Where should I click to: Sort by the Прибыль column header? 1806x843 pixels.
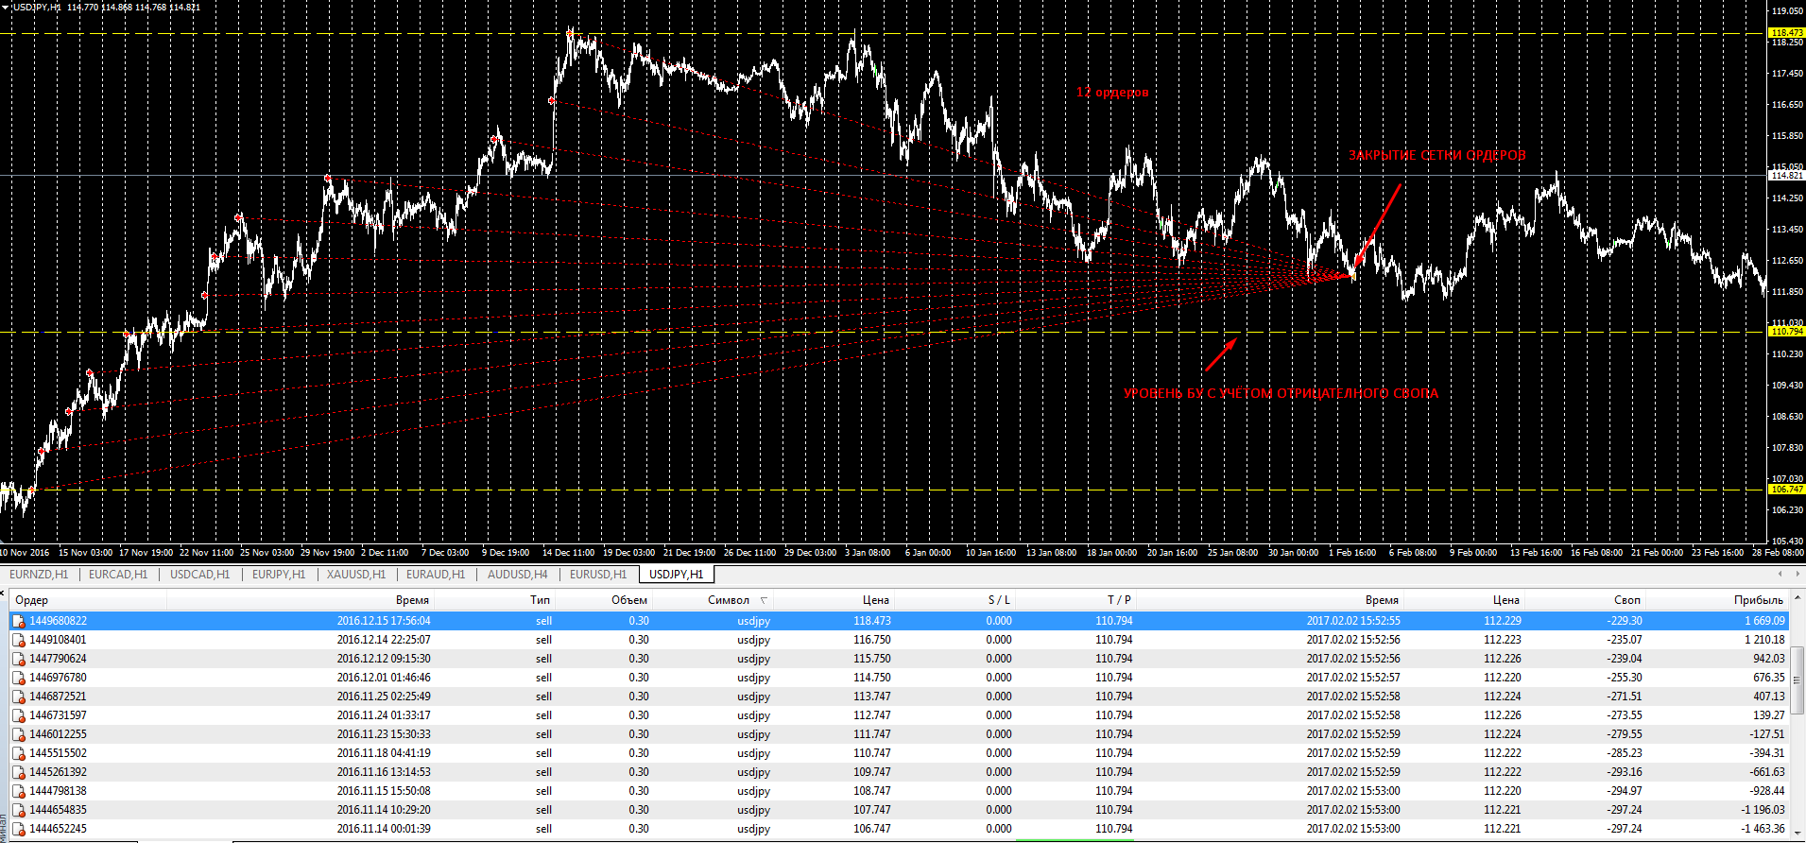(1717, 599)
